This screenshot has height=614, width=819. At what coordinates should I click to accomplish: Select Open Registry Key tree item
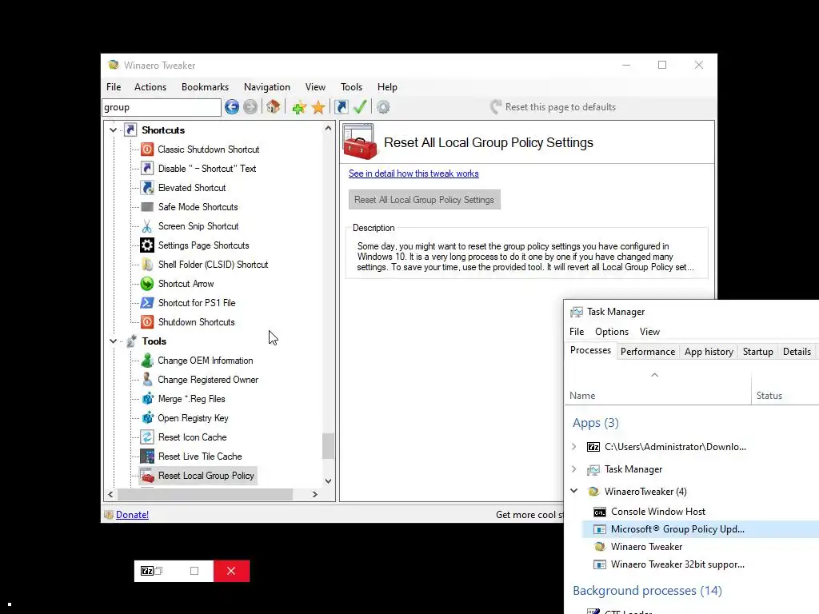click(194, 418)
